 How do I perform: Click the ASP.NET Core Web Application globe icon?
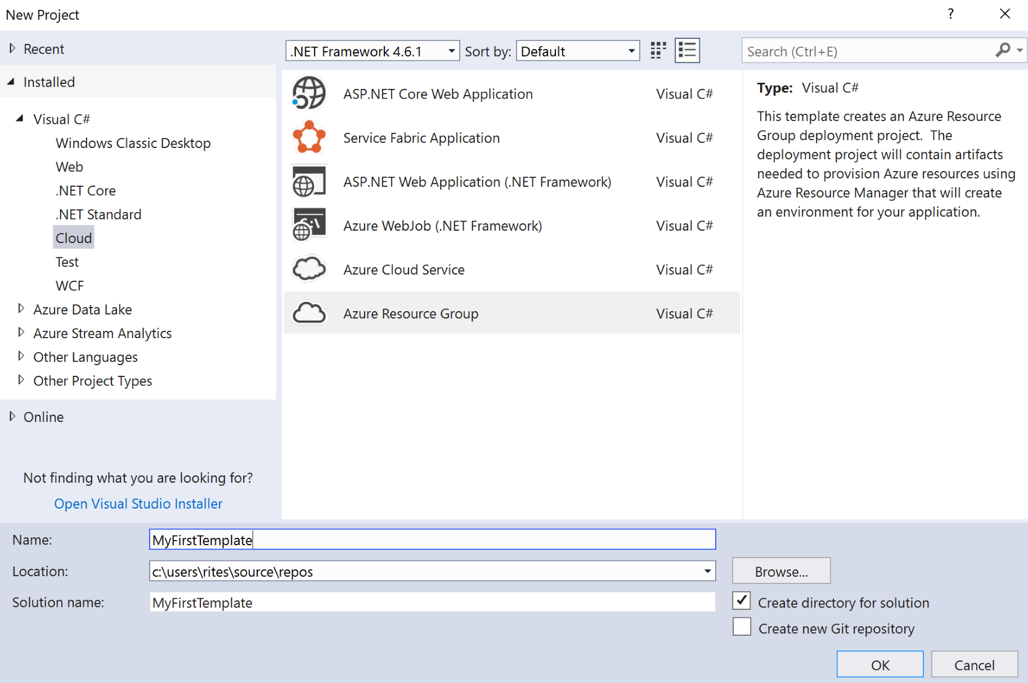[309, 93]
